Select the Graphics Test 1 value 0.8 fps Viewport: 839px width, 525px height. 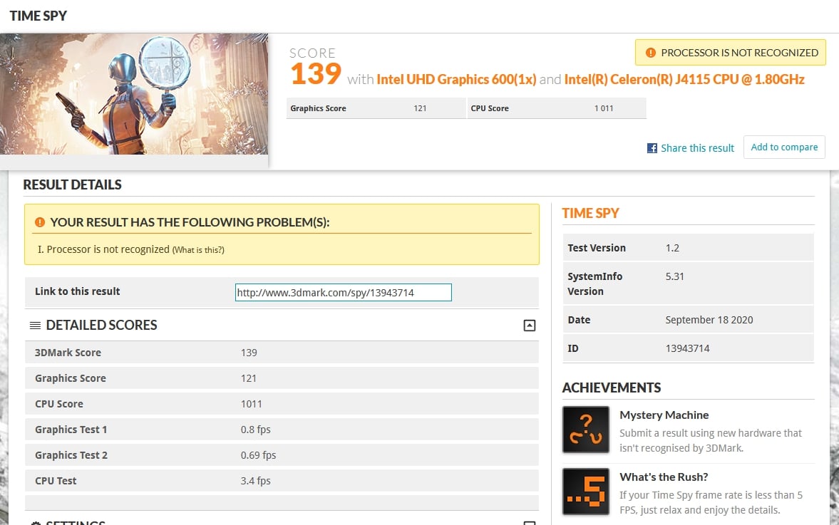[x=256, y=430]
